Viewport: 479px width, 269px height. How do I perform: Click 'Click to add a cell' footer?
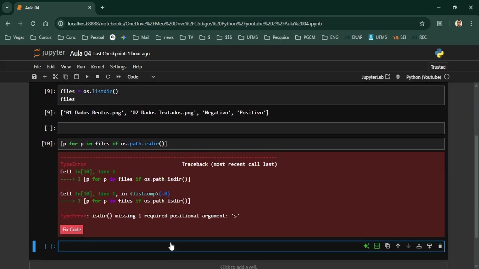238,267
